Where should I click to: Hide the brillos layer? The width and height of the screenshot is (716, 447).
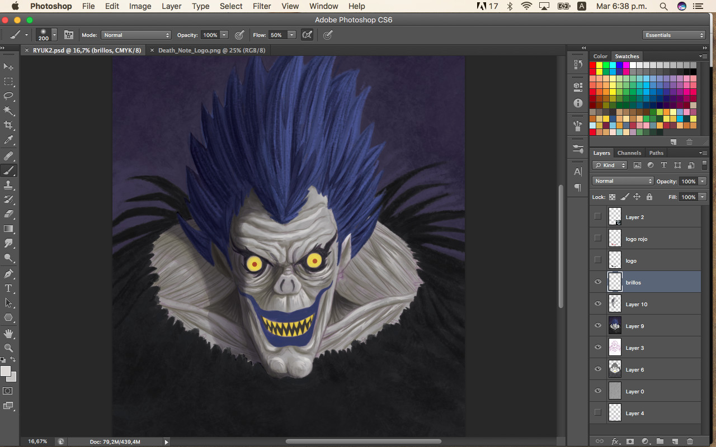click(x=597, y=282)
